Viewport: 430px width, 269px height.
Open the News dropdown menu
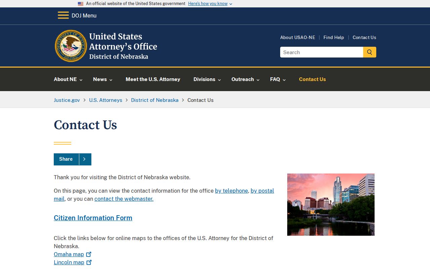pyautogui.click(x=103, y=79)
